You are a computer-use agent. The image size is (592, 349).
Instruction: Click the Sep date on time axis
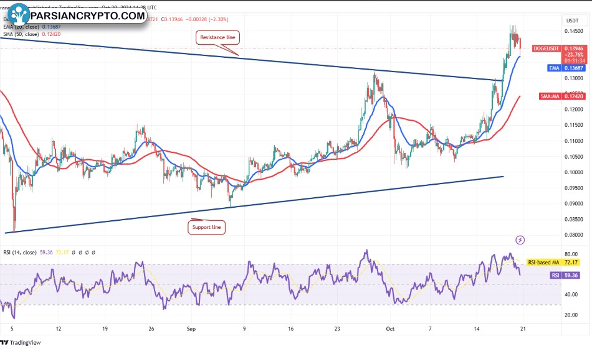[x=191, y=328]
